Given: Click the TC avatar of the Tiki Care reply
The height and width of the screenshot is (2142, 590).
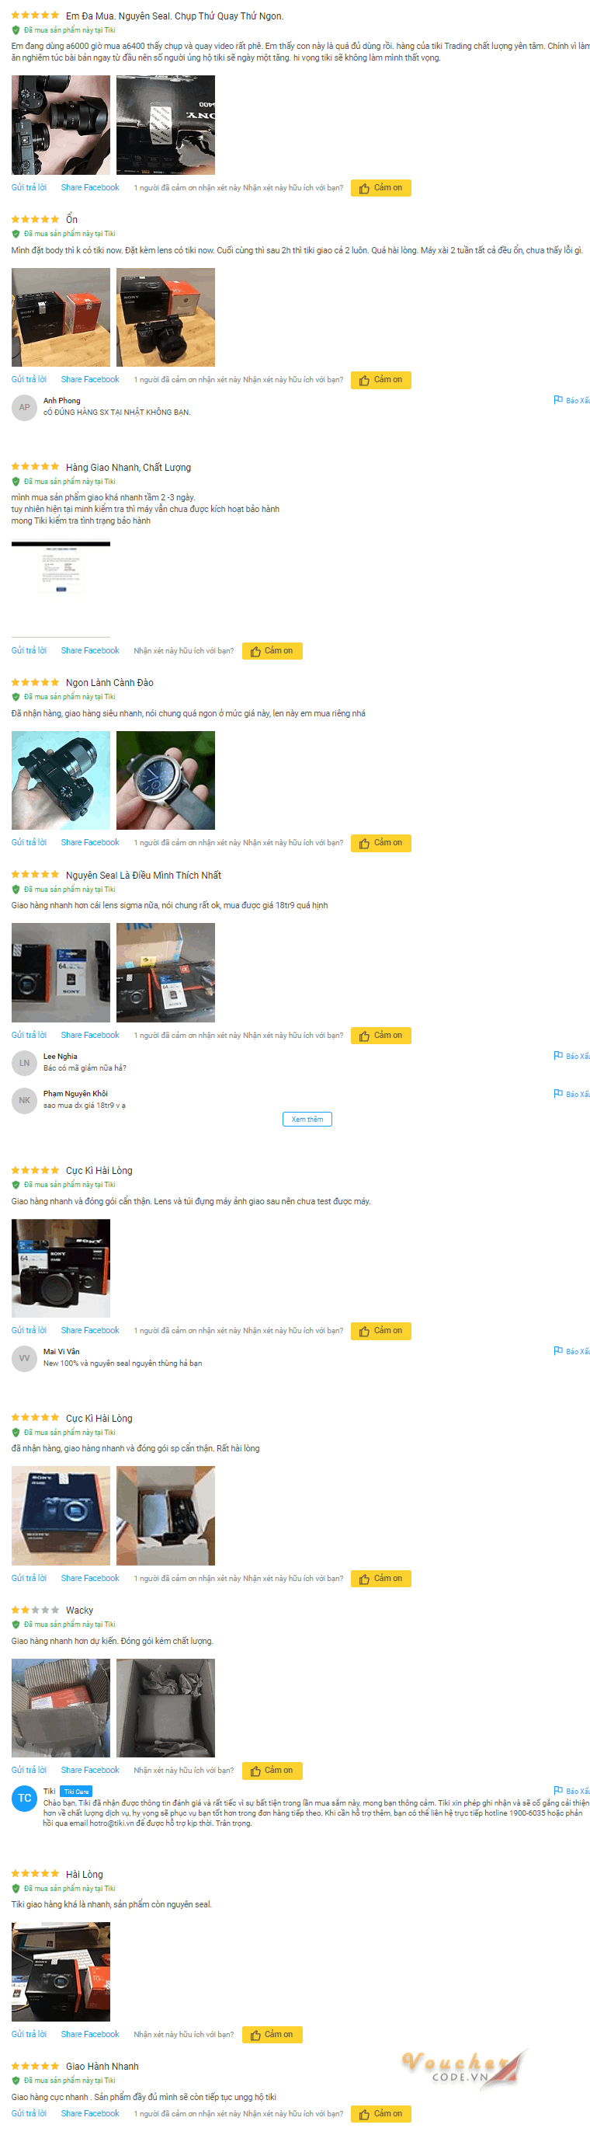Looking at the screenshot, I should point(24,1798).
